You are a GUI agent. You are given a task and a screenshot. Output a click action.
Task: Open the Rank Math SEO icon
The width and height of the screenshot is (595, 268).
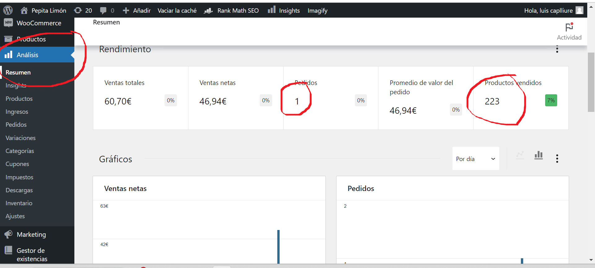pos(208,11)
